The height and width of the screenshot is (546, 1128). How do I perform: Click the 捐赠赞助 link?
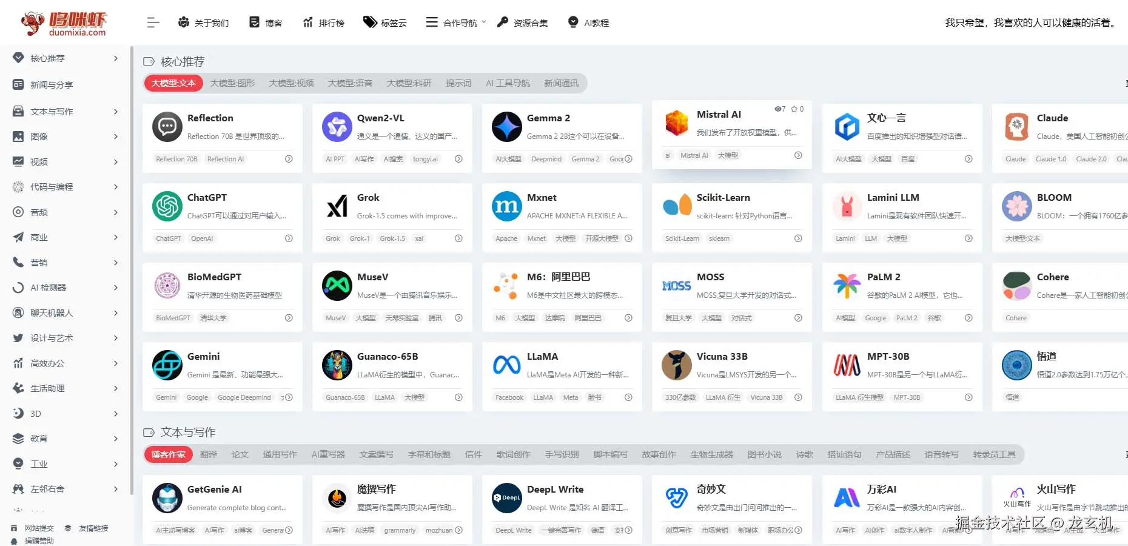(x=33, y=541)
